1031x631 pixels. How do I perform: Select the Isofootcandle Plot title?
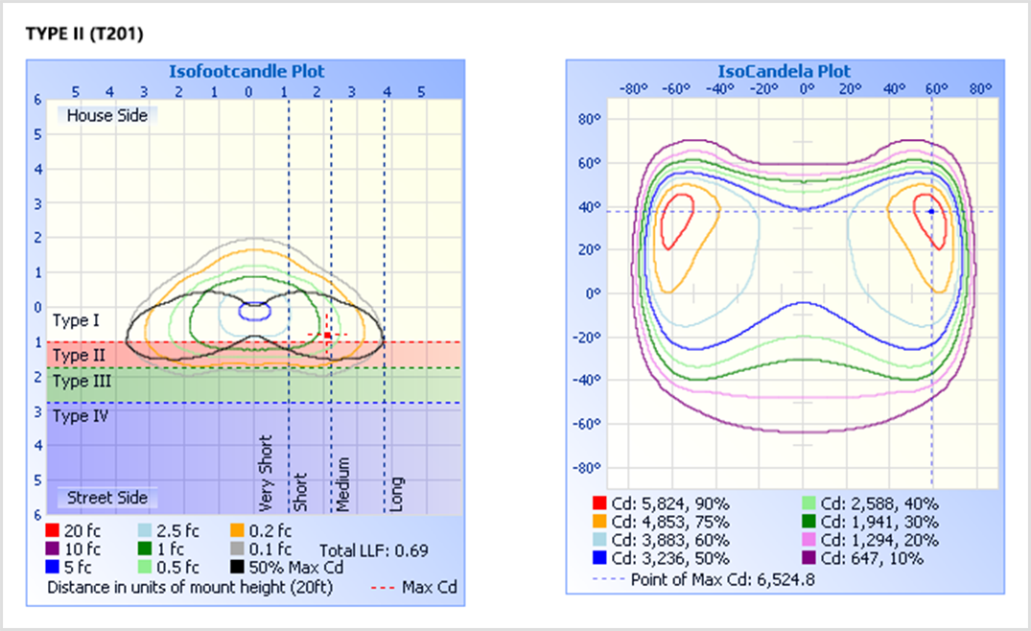(x=246, y=71)
